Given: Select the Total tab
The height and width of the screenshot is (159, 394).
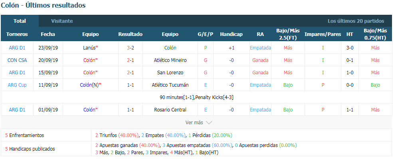Looking at the screenshot, I should coord(20,21).
